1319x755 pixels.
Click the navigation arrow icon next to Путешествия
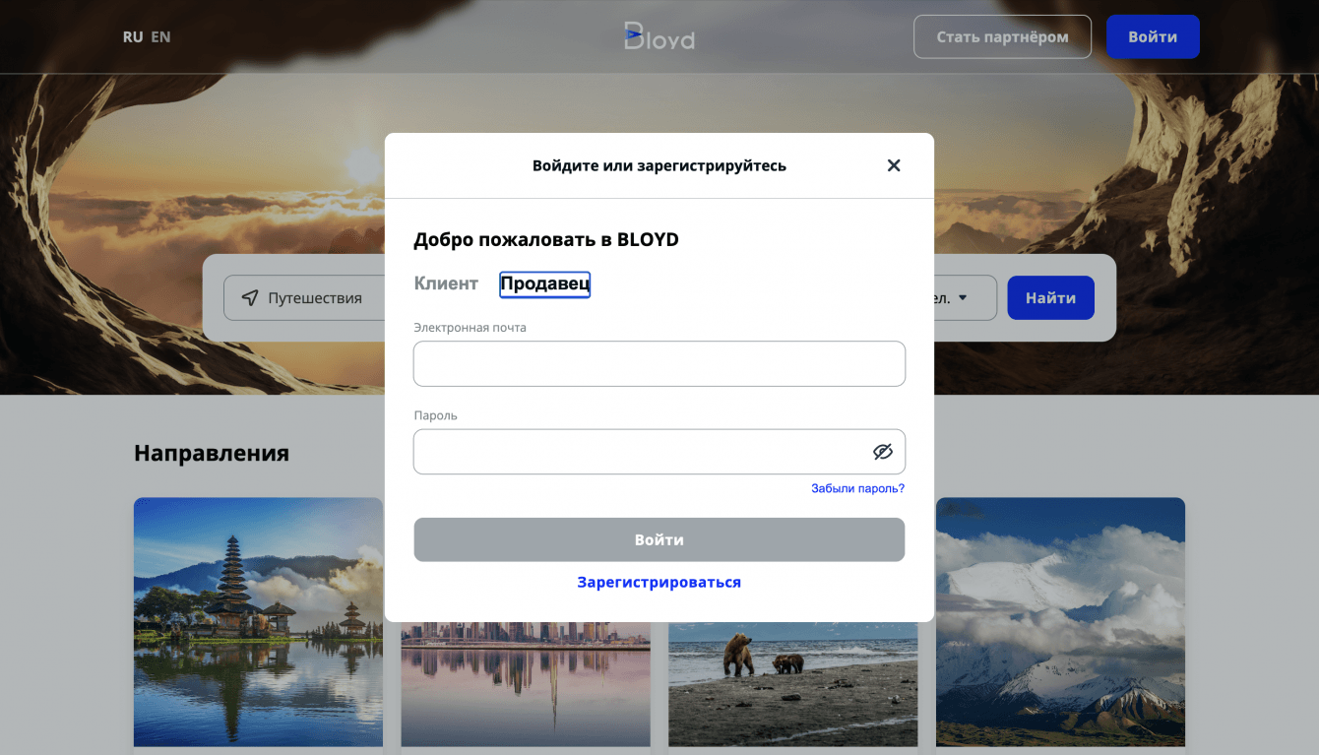(x=250, y=297)
